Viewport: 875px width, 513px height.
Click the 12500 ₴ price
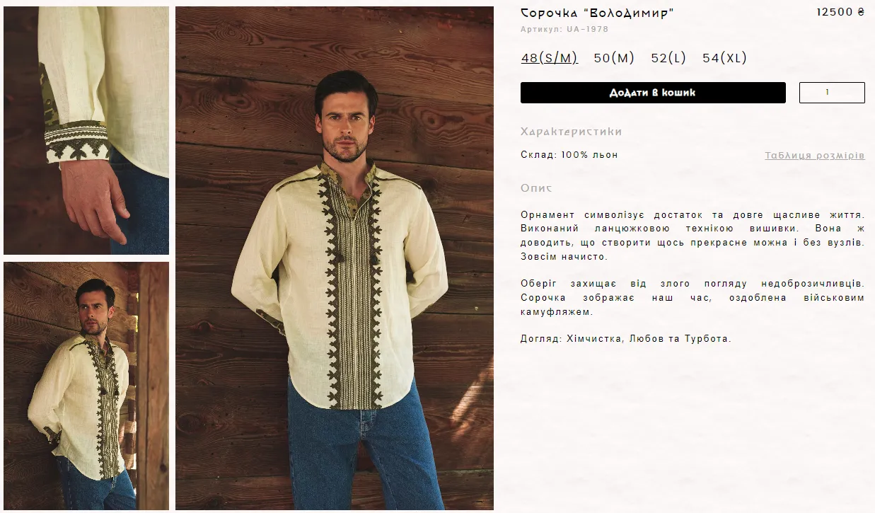click(x=840, y=12)
